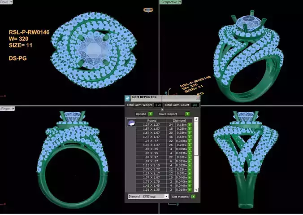Viewport: 303px width, 215px height.
Task: Click green arrow for .87 X .87 row
Action: (x=190, y=161)
